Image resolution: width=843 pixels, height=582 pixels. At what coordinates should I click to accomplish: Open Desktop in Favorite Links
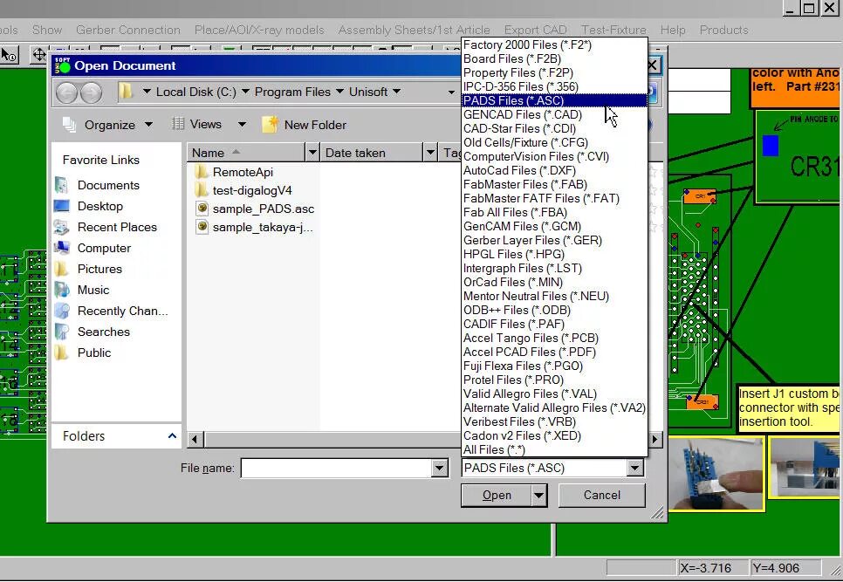coord(100,206)
